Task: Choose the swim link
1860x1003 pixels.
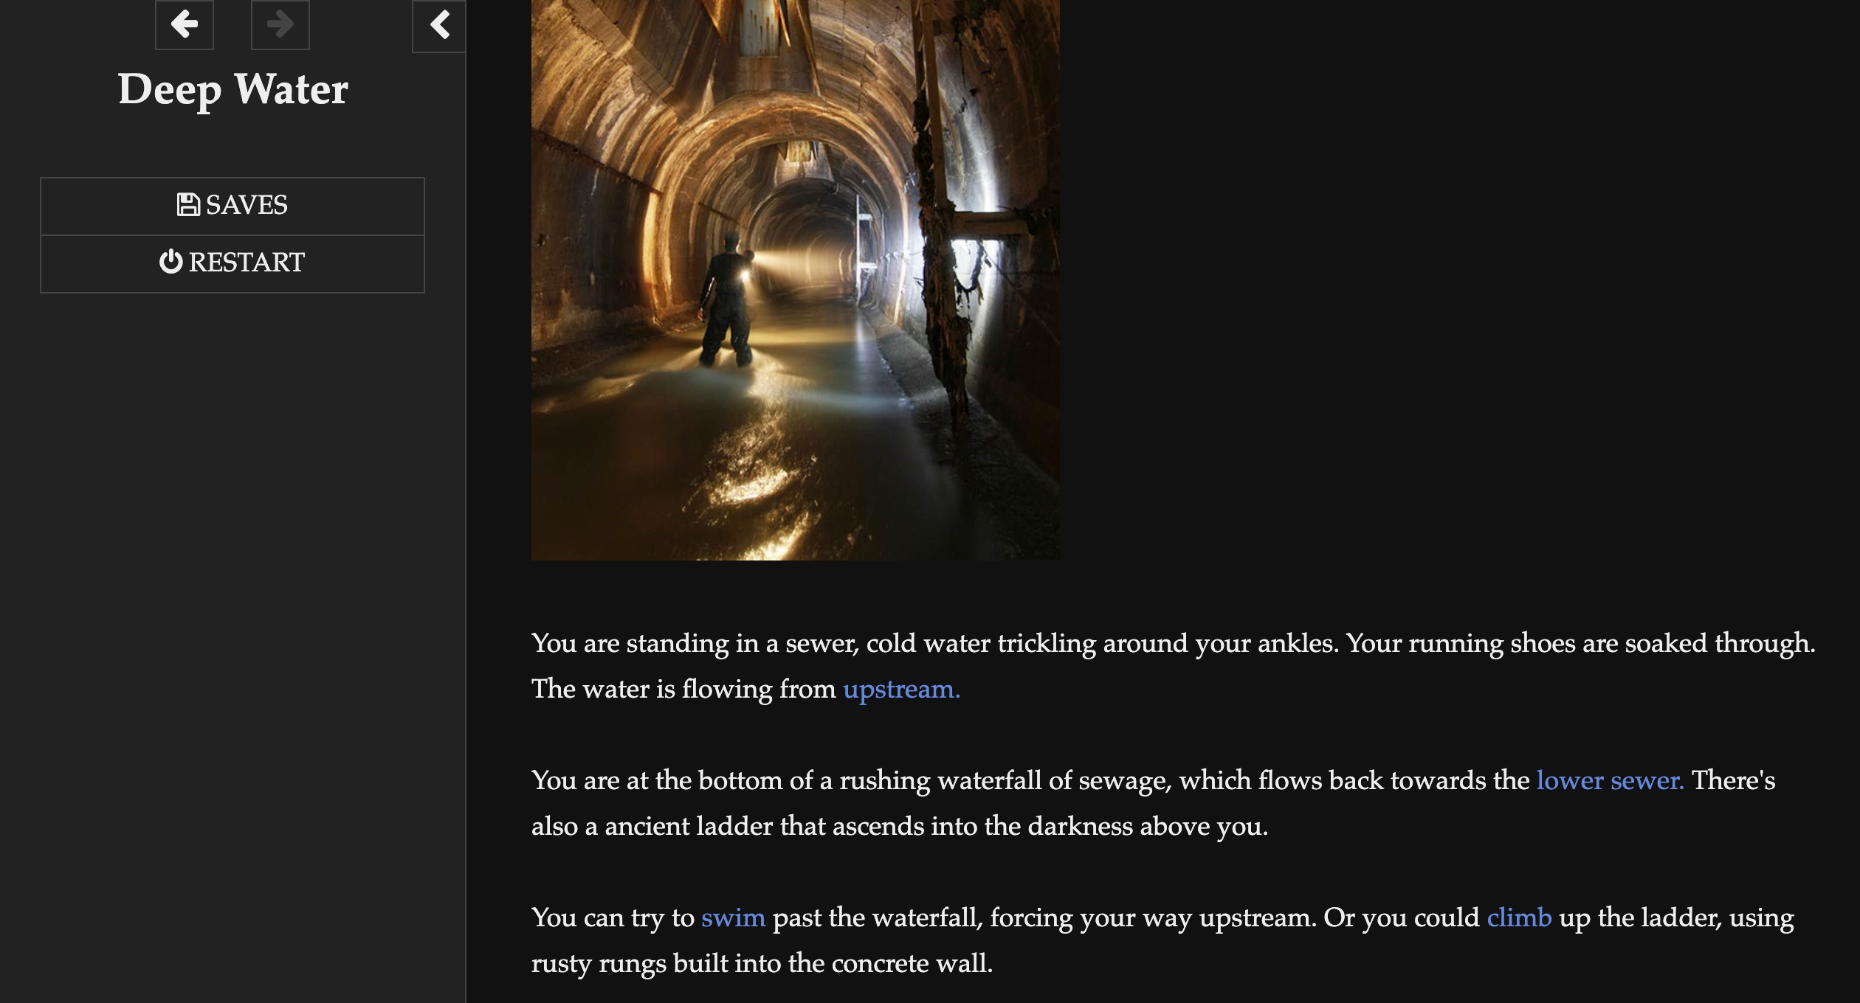Action: pos(733,917)
